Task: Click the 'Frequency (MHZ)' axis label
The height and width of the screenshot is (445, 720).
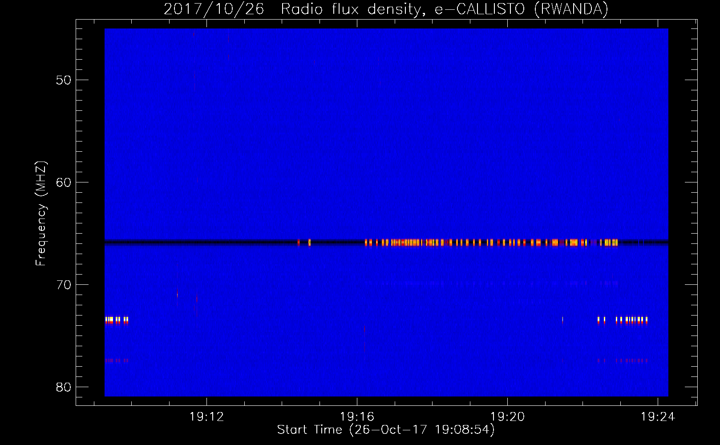Action: [x=41, y=214]
